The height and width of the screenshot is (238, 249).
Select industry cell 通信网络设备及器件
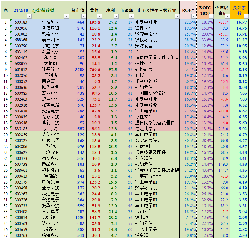click(157, 123)
